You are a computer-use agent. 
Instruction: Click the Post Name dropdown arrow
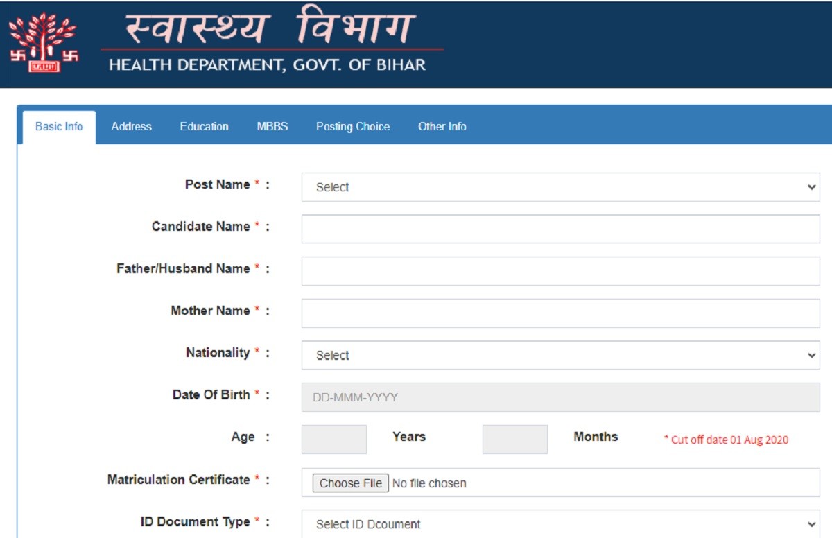[x=812, y=187]
